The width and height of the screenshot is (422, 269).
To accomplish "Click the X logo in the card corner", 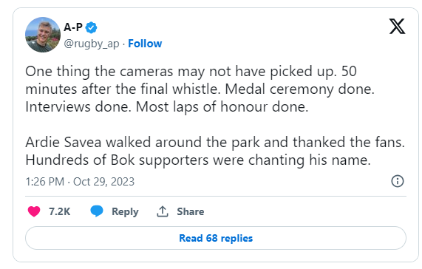I will 397,27.
